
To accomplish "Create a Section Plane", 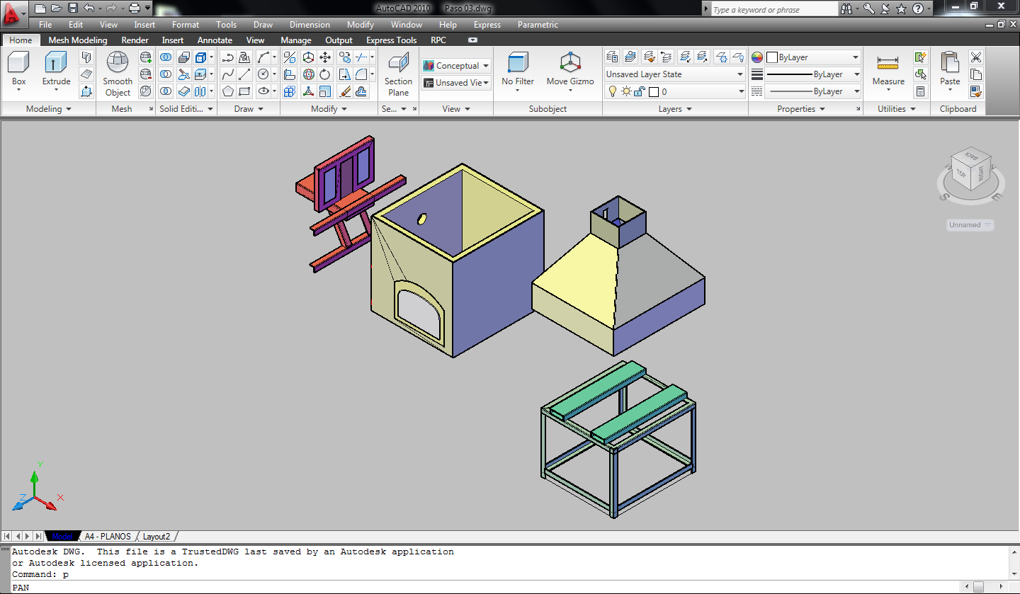I will [398, 64].
